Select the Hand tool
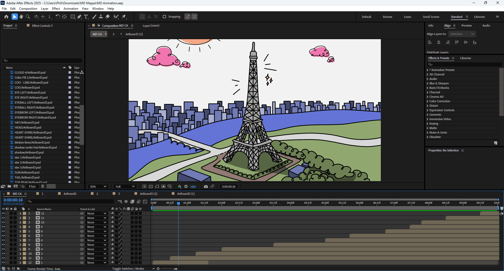 coord(21,17)
